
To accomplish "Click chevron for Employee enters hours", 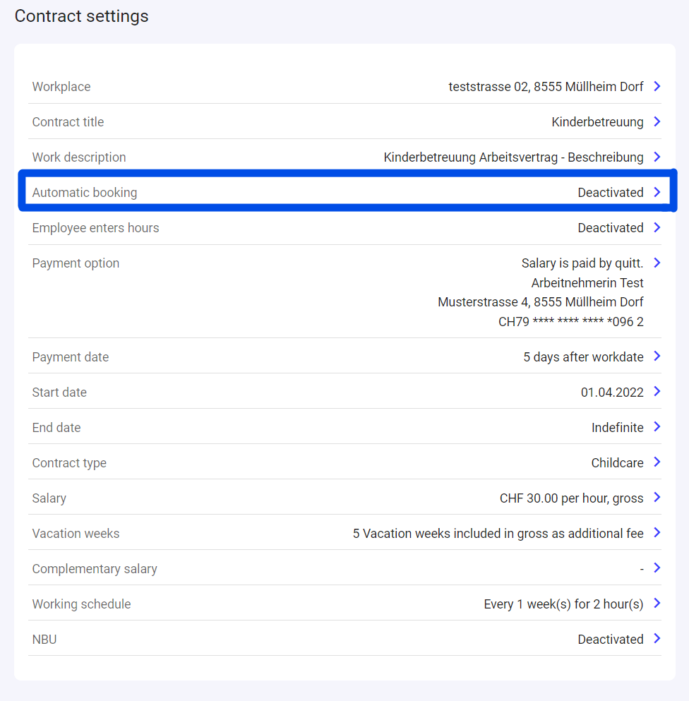I will pos(657,227).
